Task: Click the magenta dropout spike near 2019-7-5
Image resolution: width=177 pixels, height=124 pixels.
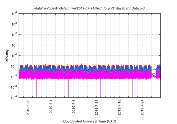Action: [68, 88]
